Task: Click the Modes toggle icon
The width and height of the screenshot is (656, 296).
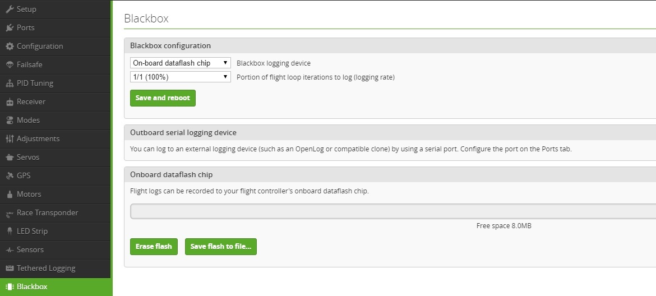Action: [10, 120]
